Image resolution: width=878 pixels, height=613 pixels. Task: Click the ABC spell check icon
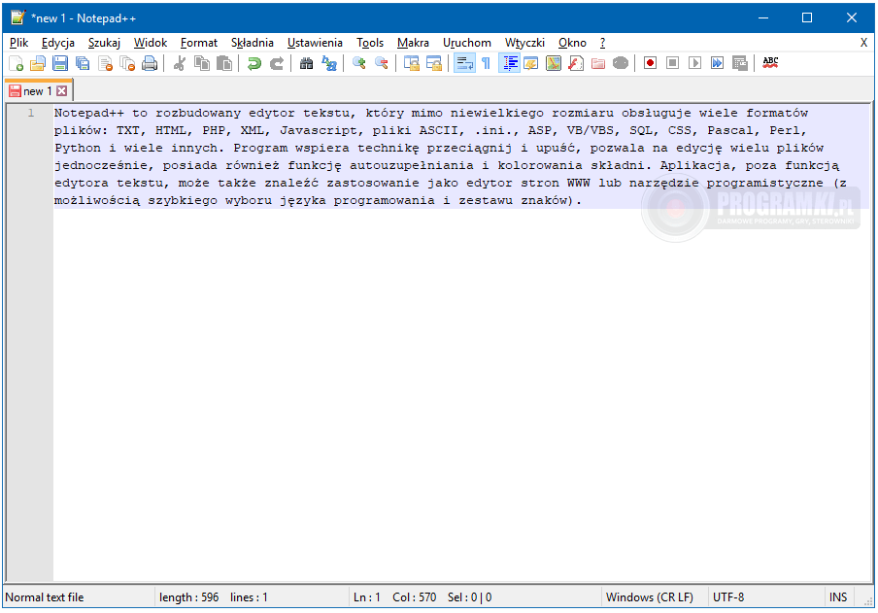click(x=770, y=63)
